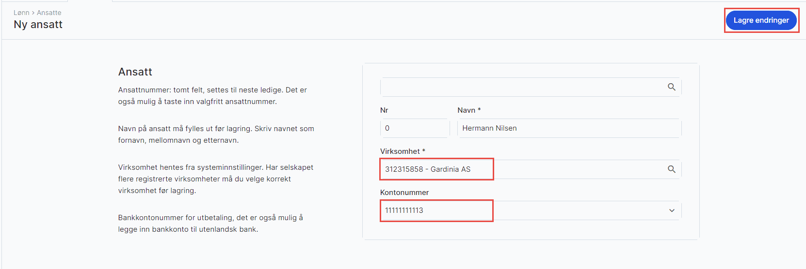Click the Virksomhet * field label
Viewport: 806px width, 269px height.
(403, 151)
